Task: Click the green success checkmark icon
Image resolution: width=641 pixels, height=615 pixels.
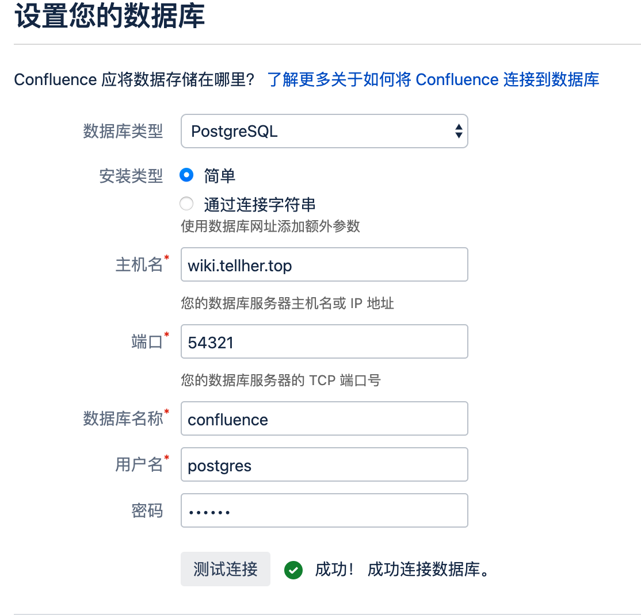Action: [x=293, y=570]
